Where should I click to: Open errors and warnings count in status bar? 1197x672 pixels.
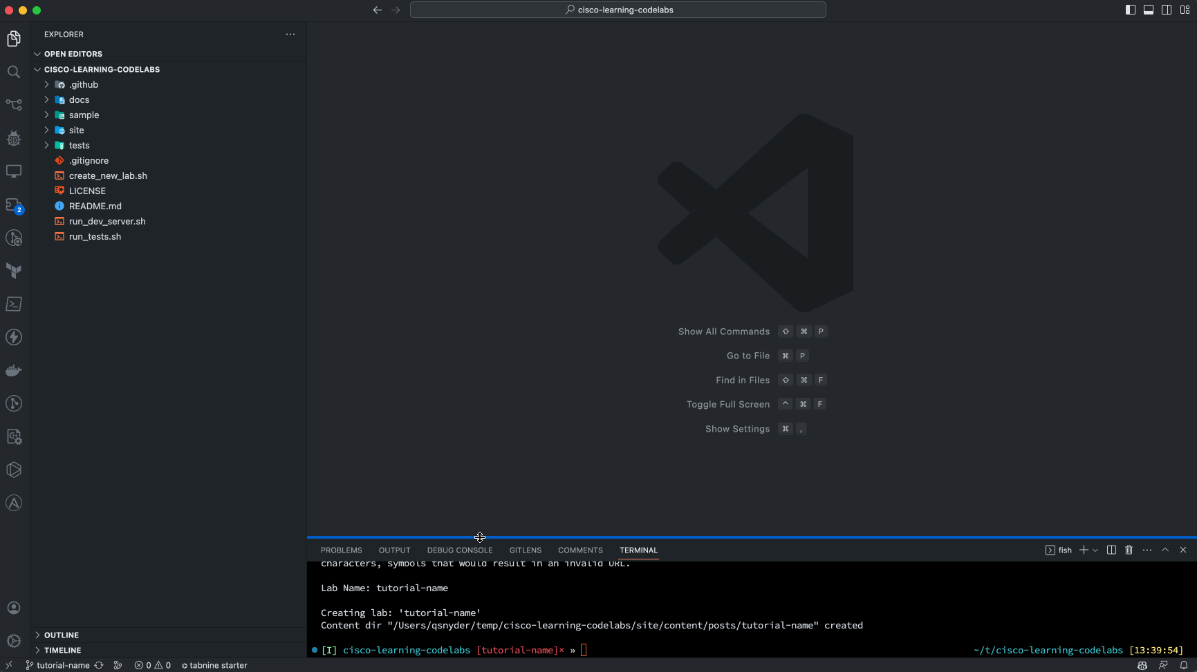(153, 665)
